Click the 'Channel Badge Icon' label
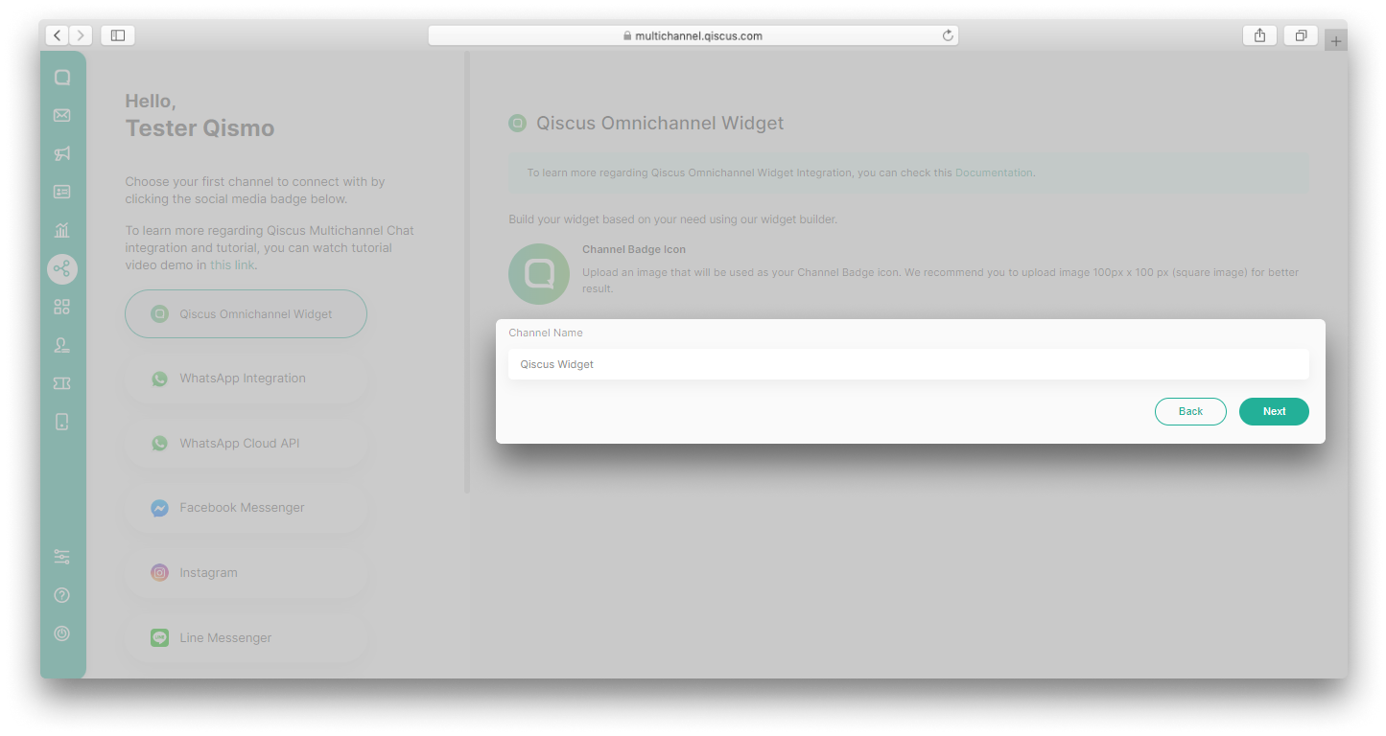Screen dimensions: 1386x736 pyautogui.click(x=634, y=249)
